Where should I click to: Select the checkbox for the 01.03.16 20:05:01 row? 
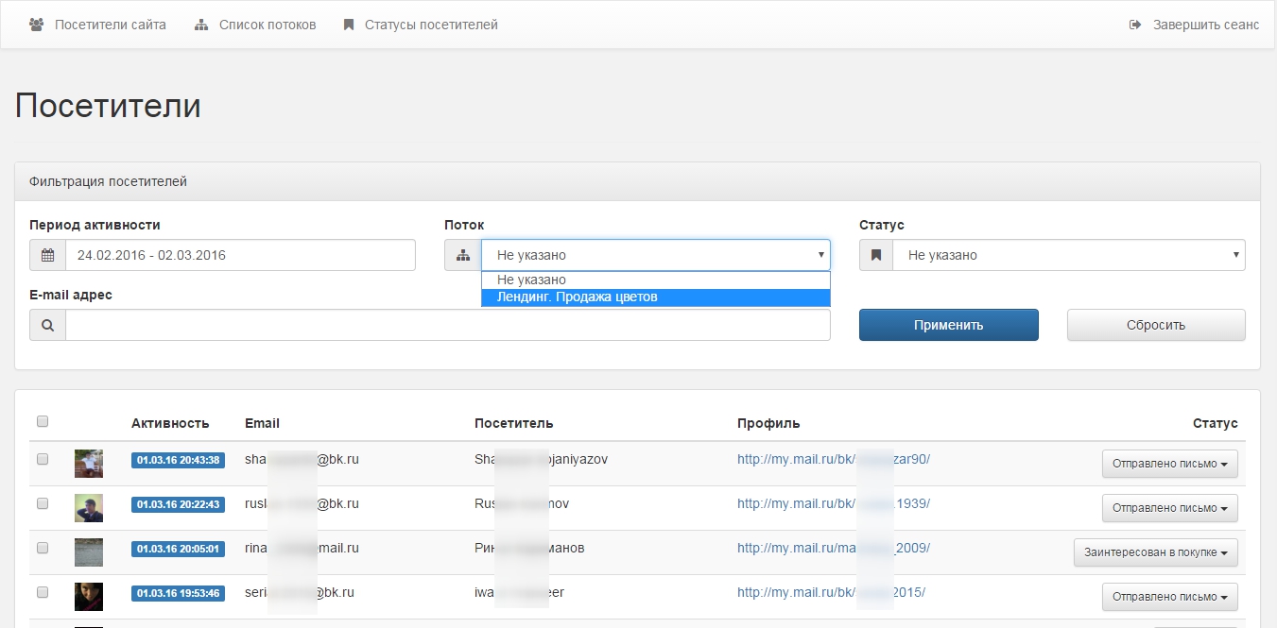(x=43, y=548)
